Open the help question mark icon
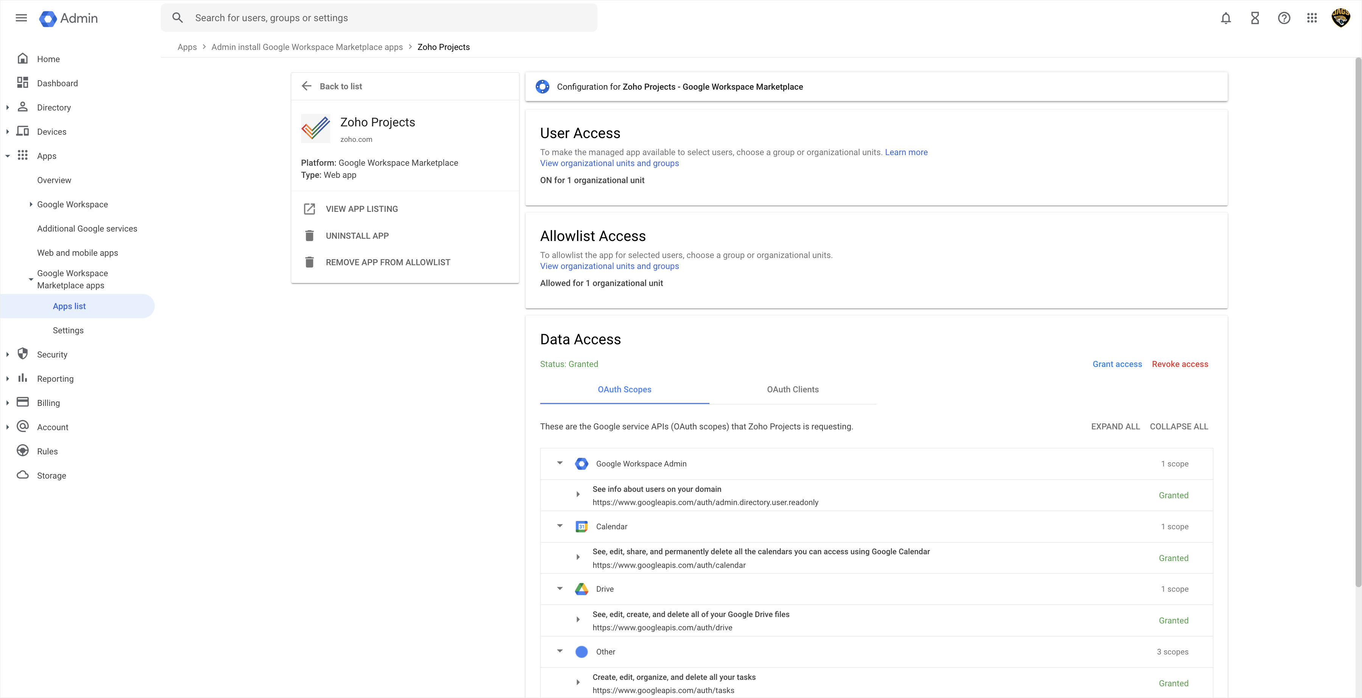 coord(1284,18)
